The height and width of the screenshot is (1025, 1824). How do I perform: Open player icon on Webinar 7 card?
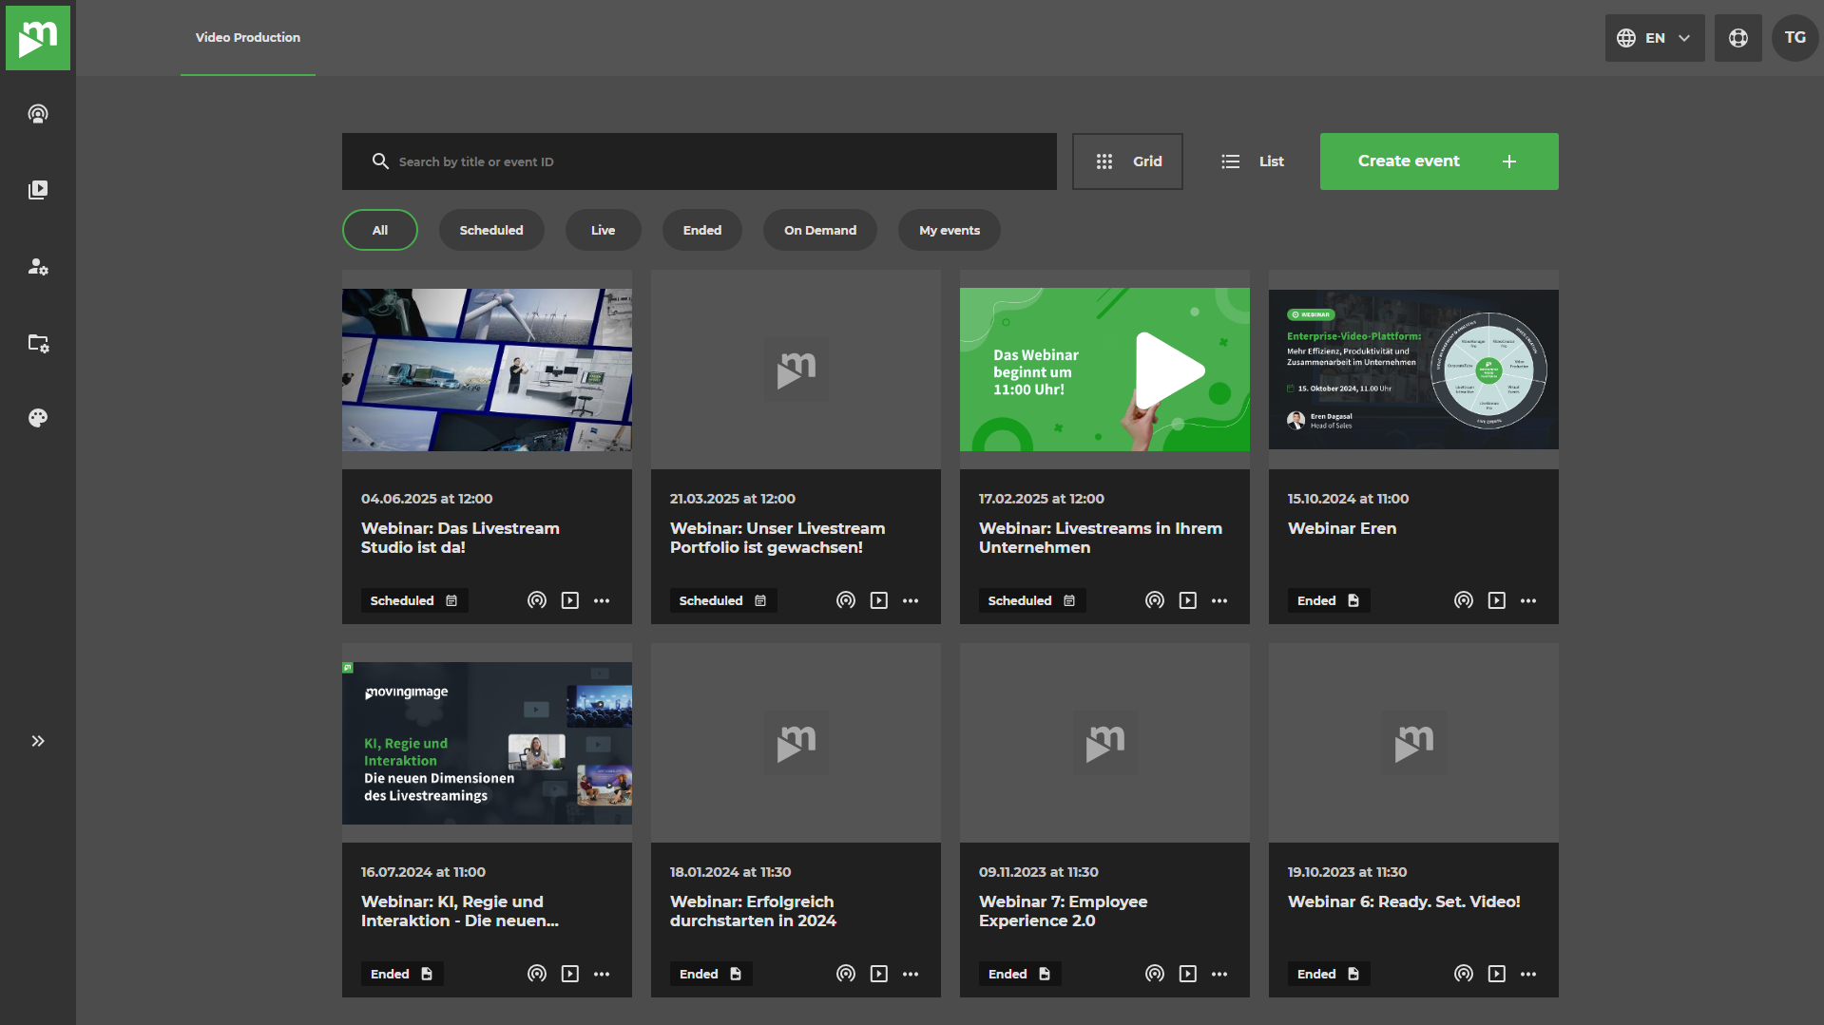point(1188,974)
